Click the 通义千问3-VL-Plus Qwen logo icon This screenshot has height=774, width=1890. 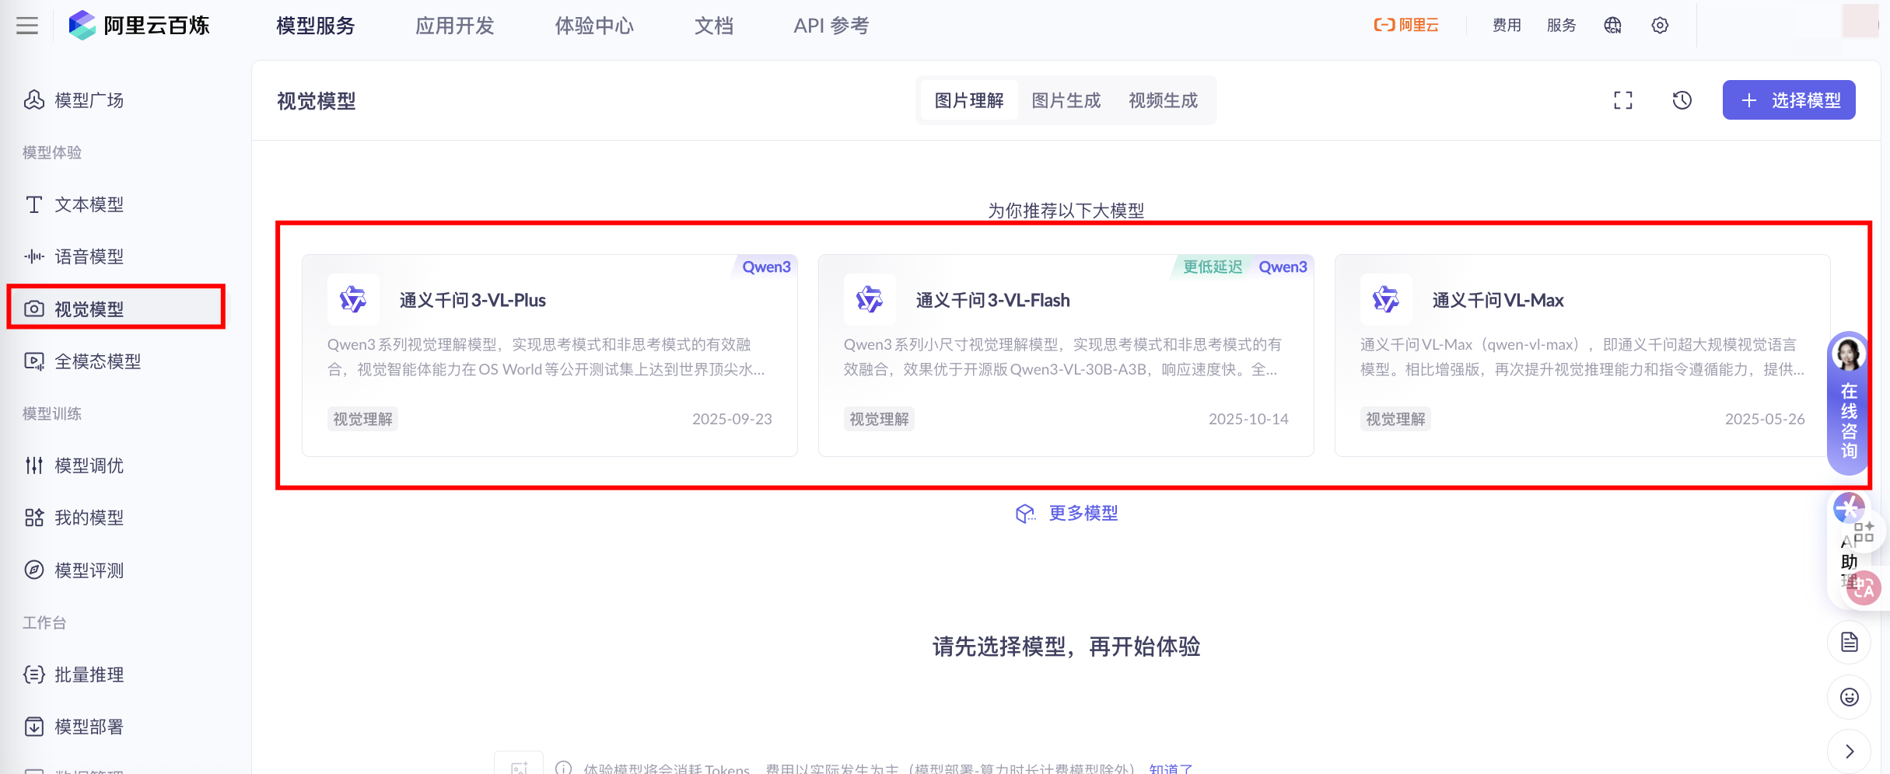click(353, 299)
